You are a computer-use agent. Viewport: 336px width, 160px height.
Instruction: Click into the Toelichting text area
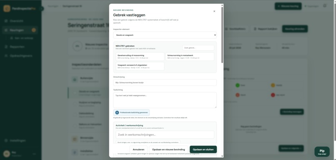[165, 100]
